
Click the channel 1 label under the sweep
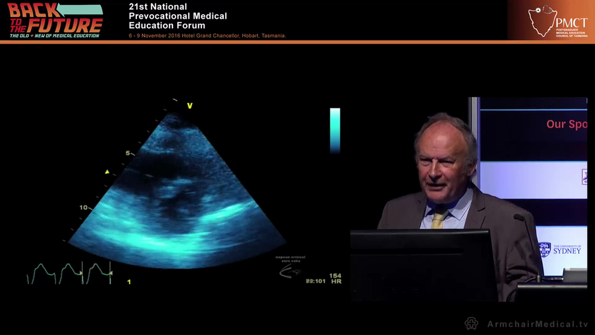(129, 281)
